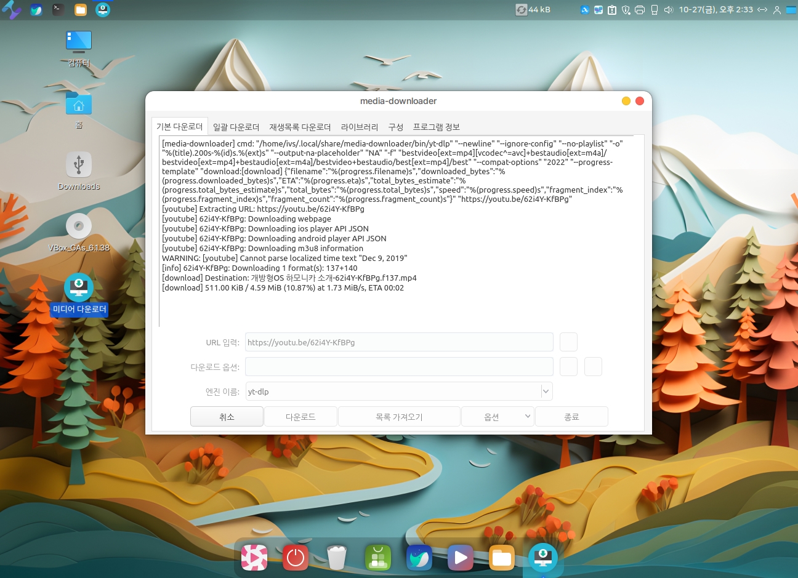Click the 종료 button
Screen dimensions: 798x578
pos(571,417)
